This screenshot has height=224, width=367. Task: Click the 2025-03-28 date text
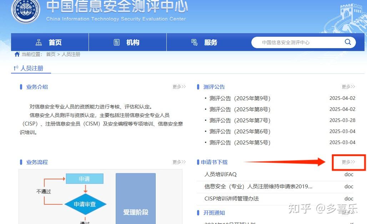click(342, 121)
